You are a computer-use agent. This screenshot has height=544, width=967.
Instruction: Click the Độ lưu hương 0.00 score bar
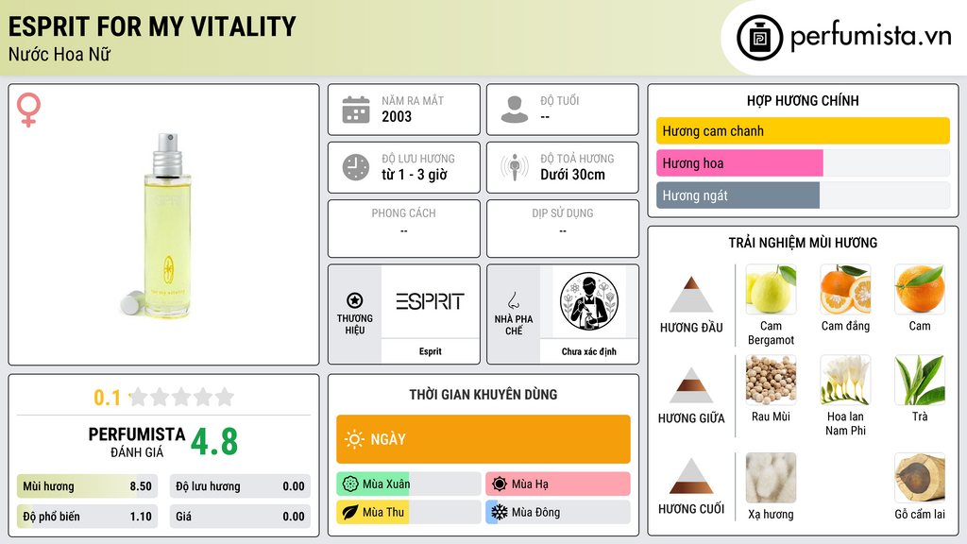pos(240,486)
